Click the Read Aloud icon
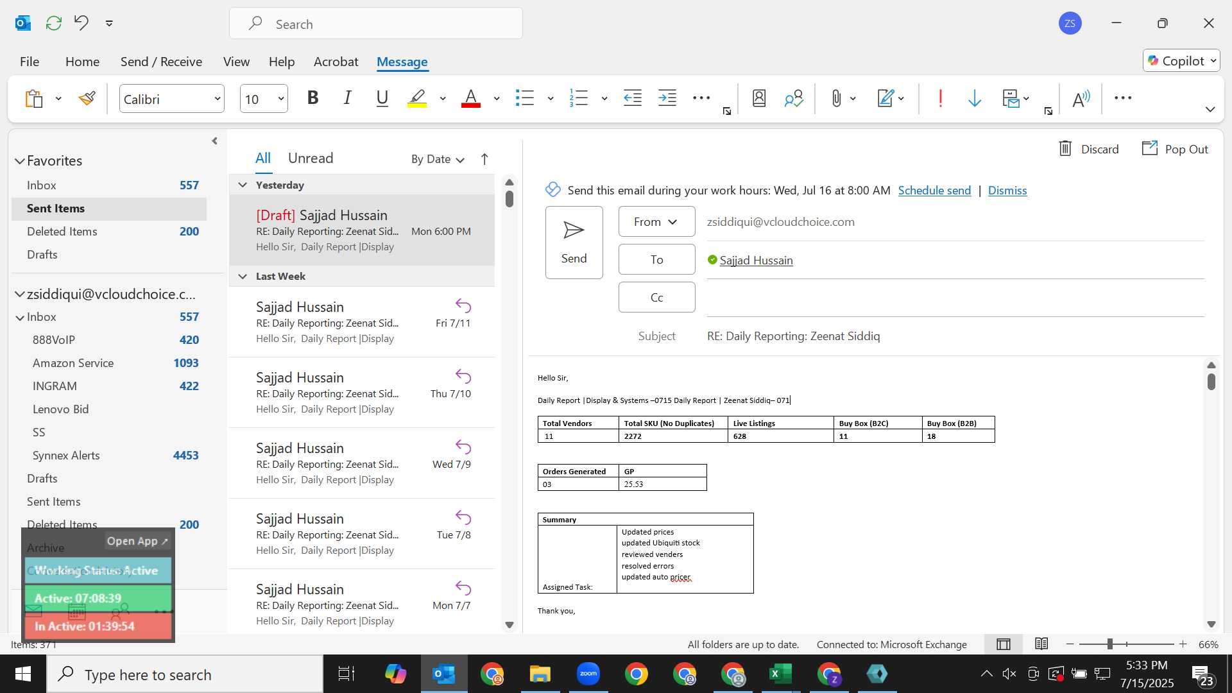Image resolution: width=1232 pixels, height=693 pixels. (1081, 98)
